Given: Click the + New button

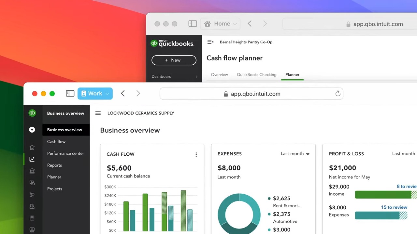Looking at the screenshot, I should click(x=174, y=60).
